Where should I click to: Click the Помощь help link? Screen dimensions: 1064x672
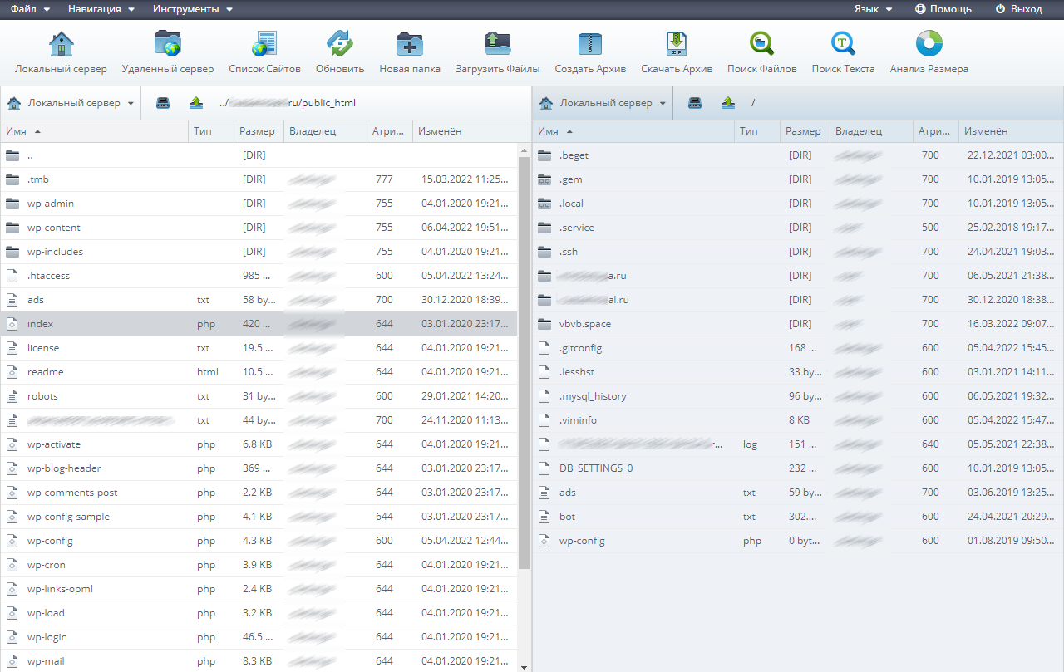[x=943, y=9]
